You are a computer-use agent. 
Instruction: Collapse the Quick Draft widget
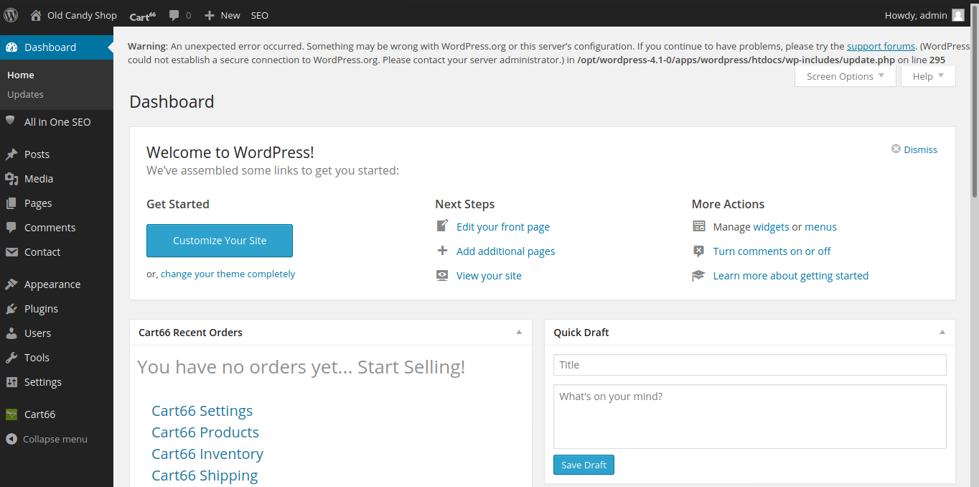(x=942, y=333)
